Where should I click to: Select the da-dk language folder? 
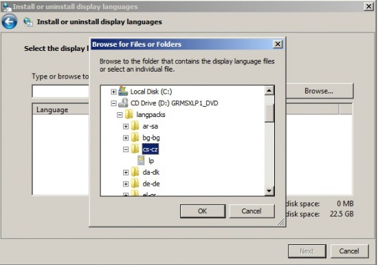151,172
